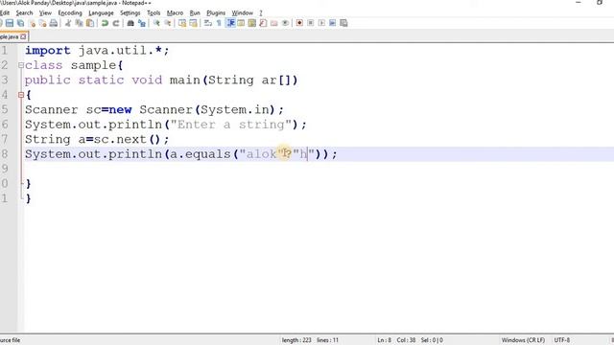Viewport: 614px width, 345px height.
Task: Toggle synchronized horizontal scrolling
Action: tap(194, 23)
